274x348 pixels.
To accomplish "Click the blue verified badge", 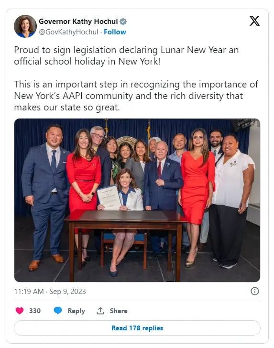I will coord(123,22).
